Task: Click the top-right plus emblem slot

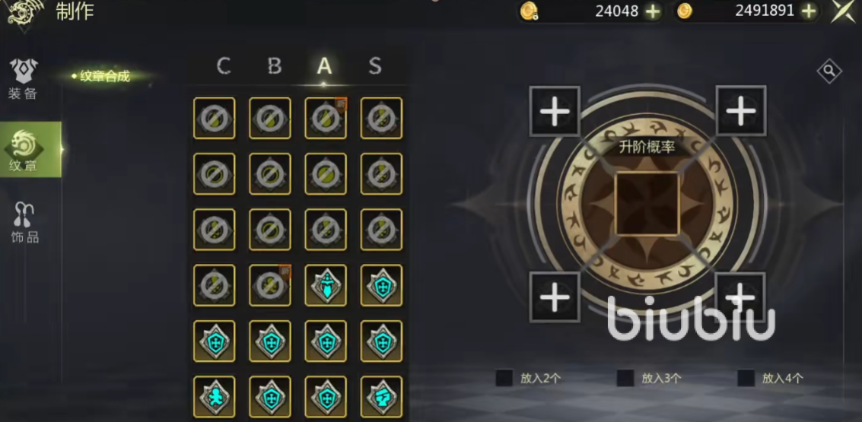Action: [741, 111]
